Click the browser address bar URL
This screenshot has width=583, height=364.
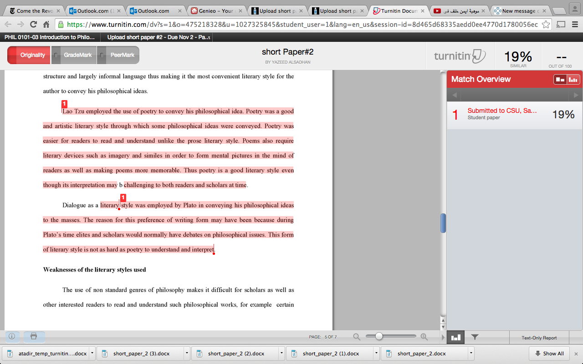302,24
